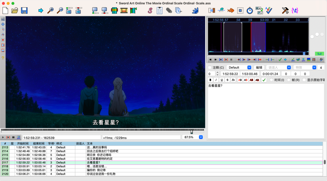This screenshot has height=181, width=327.
Task: Apply italic with the I button
Action: [216, 80]
